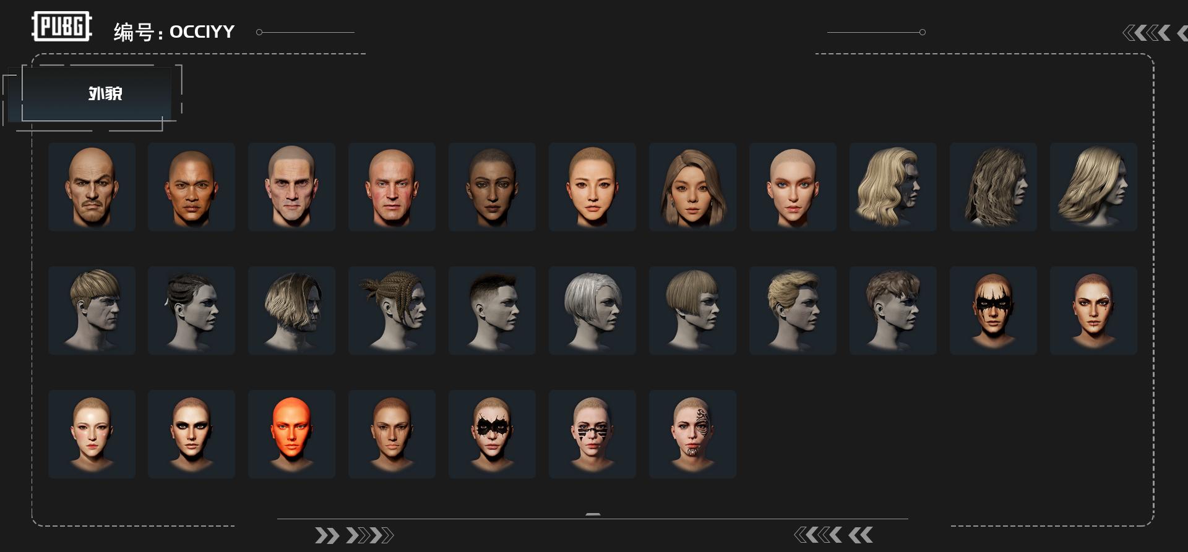Select the black fade haircut
Screen dimensions: 1188x552
[x=492, y=310]
